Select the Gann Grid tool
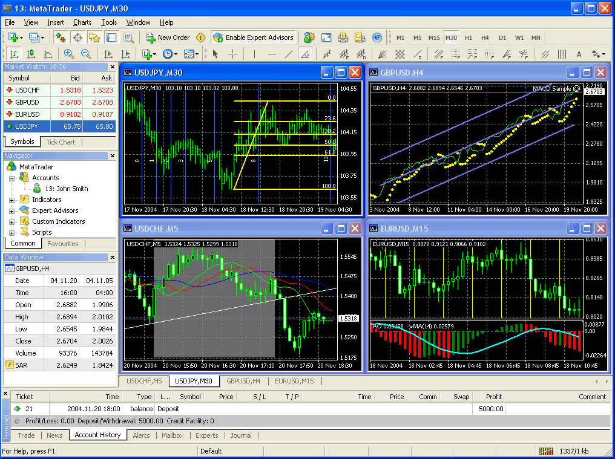Screen dimensions: 615x459 [x=400, y=54]
